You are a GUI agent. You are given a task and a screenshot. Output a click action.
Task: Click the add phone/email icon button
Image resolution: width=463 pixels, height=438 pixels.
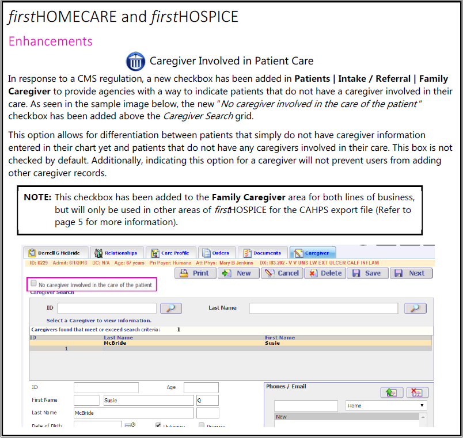(391, 393)
